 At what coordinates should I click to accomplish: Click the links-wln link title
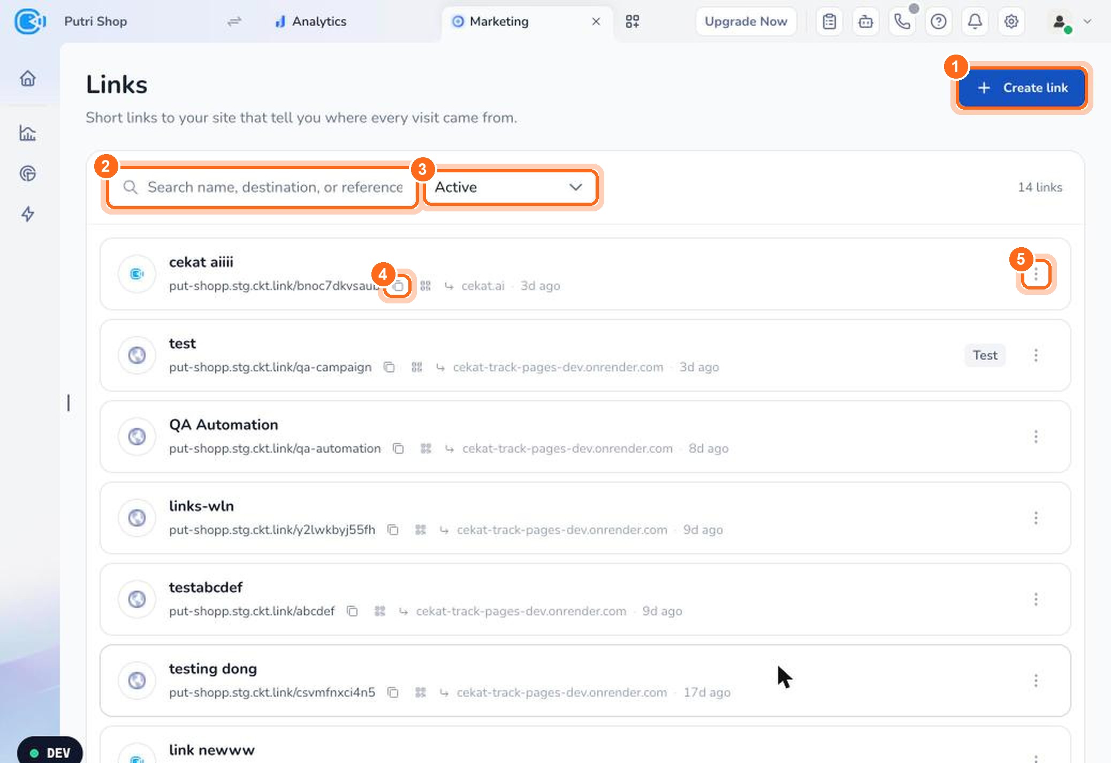click(201, 506)
